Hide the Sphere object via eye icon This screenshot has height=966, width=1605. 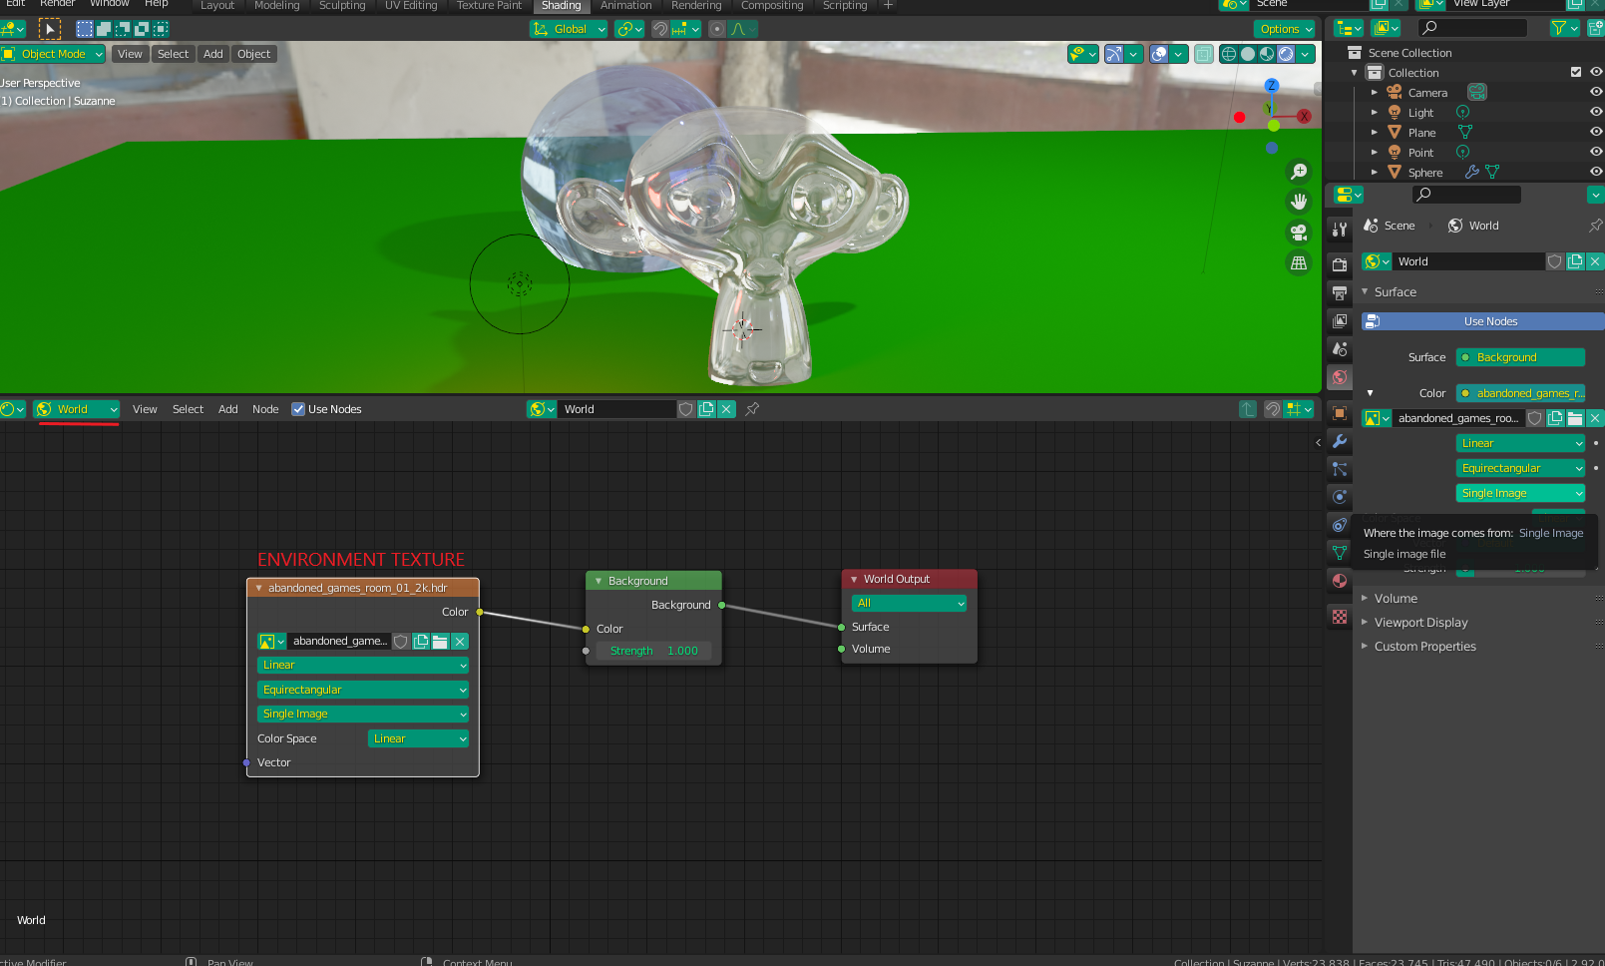1596,172
